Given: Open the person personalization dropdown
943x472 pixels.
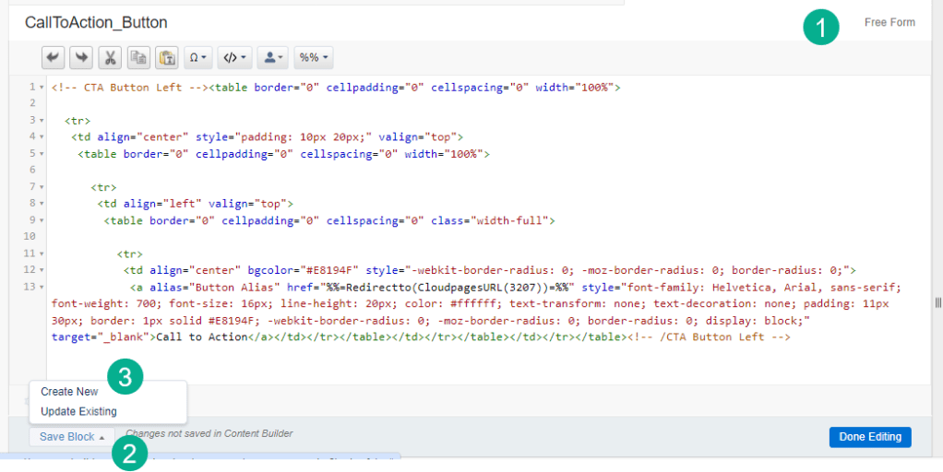Looking at the screenshot, I should click(273, 57).
